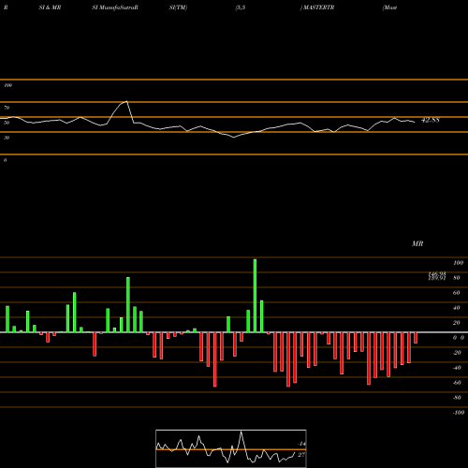Viewport: 468px width, 468px height.
Task: Click the 'SI(TM)' header text
Action: 178,7
